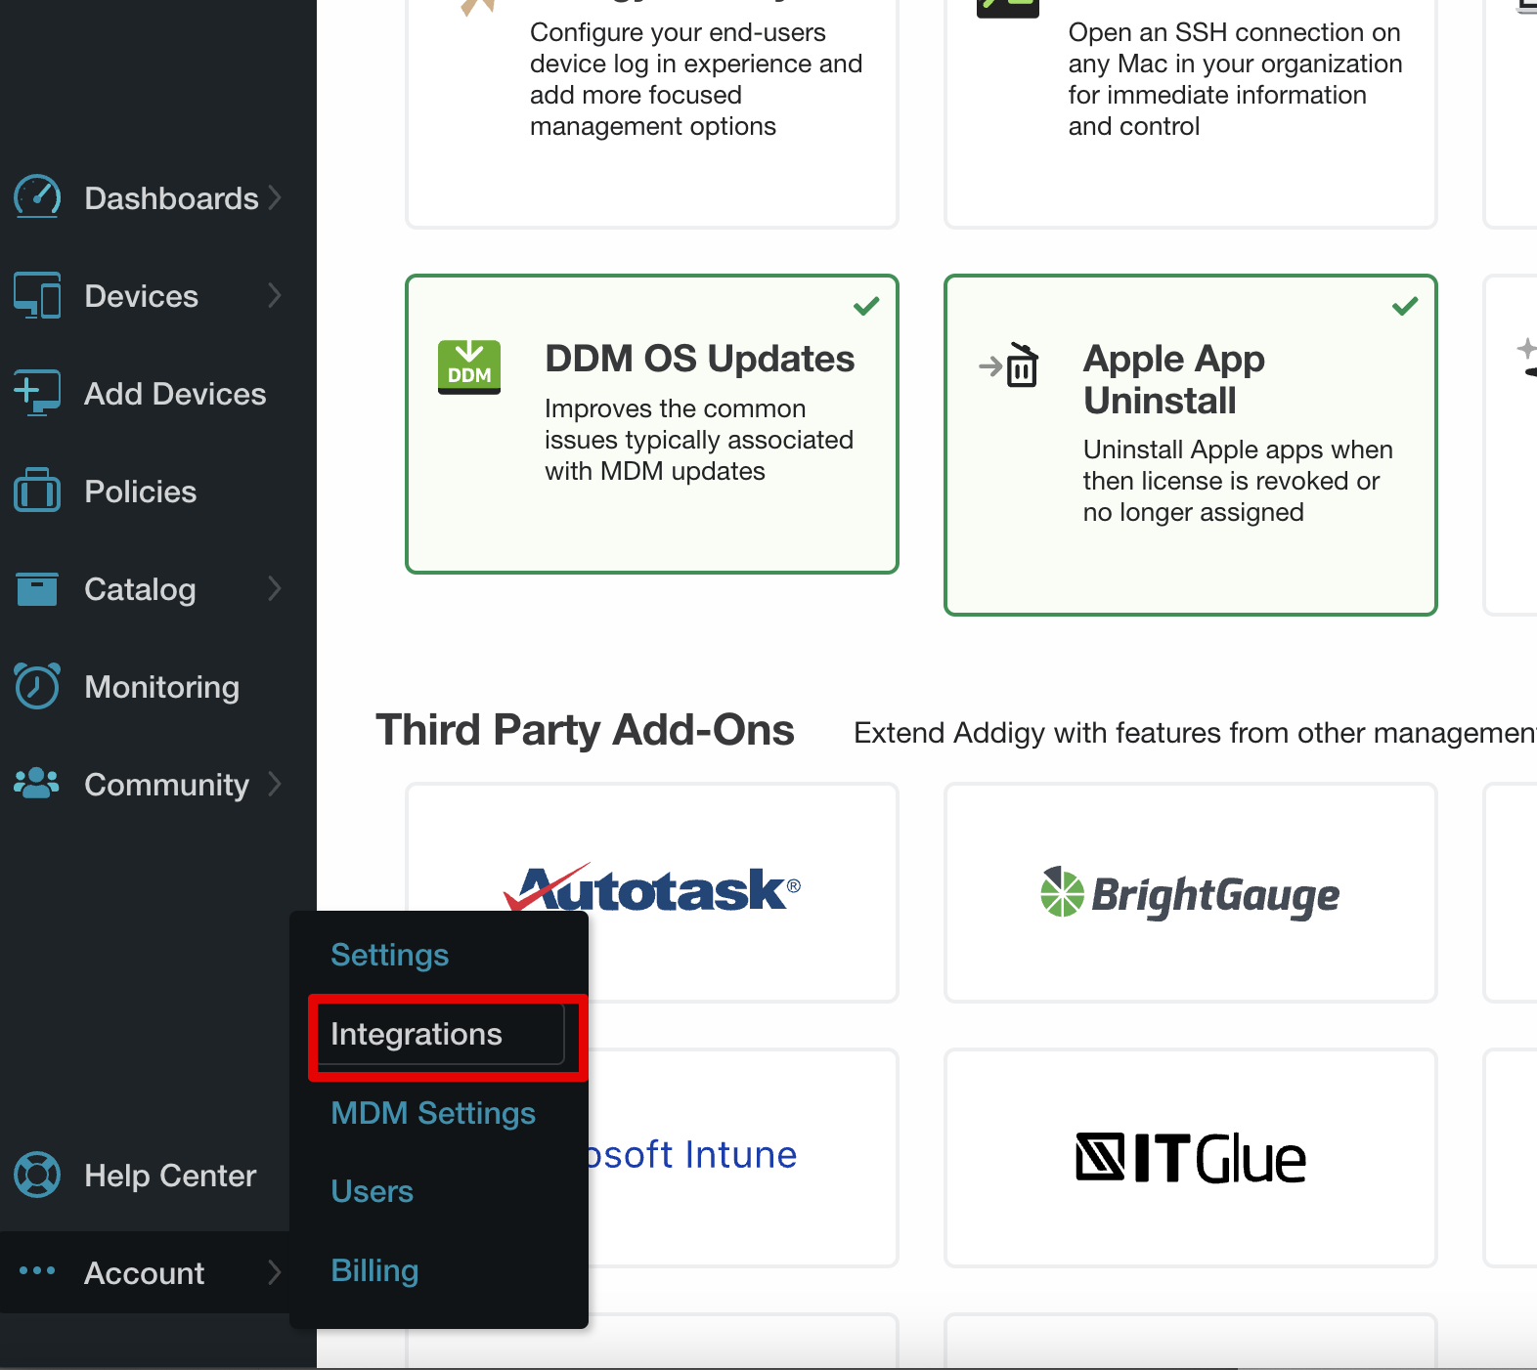
Task: Click the Add Devices plus-monitor icon
Action: coord(37,393)
